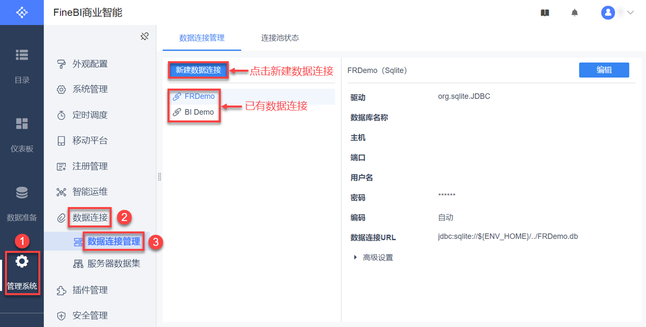Open the 仪表板 dashboard section
The image size is (646, 327).
(22, 134)
